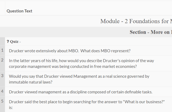Screen dimensions: 172x112
Task: Select row number 2
Action: pos(2,60)
